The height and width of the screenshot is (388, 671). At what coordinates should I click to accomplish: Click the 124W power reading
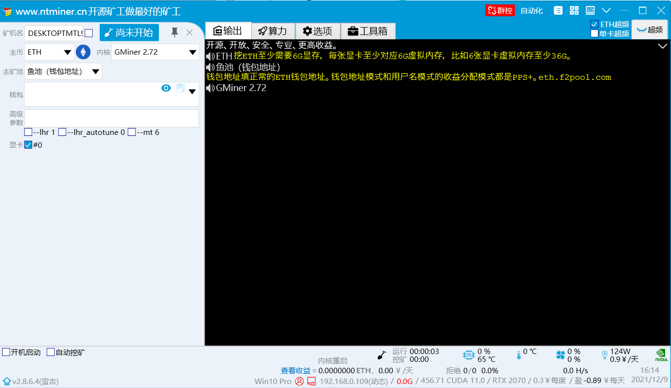[620, 352]
